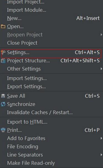The width and height of the screenshot is (103, 168).
Task: Select Invalidate Caches / Restart
Action: (40, 112)
